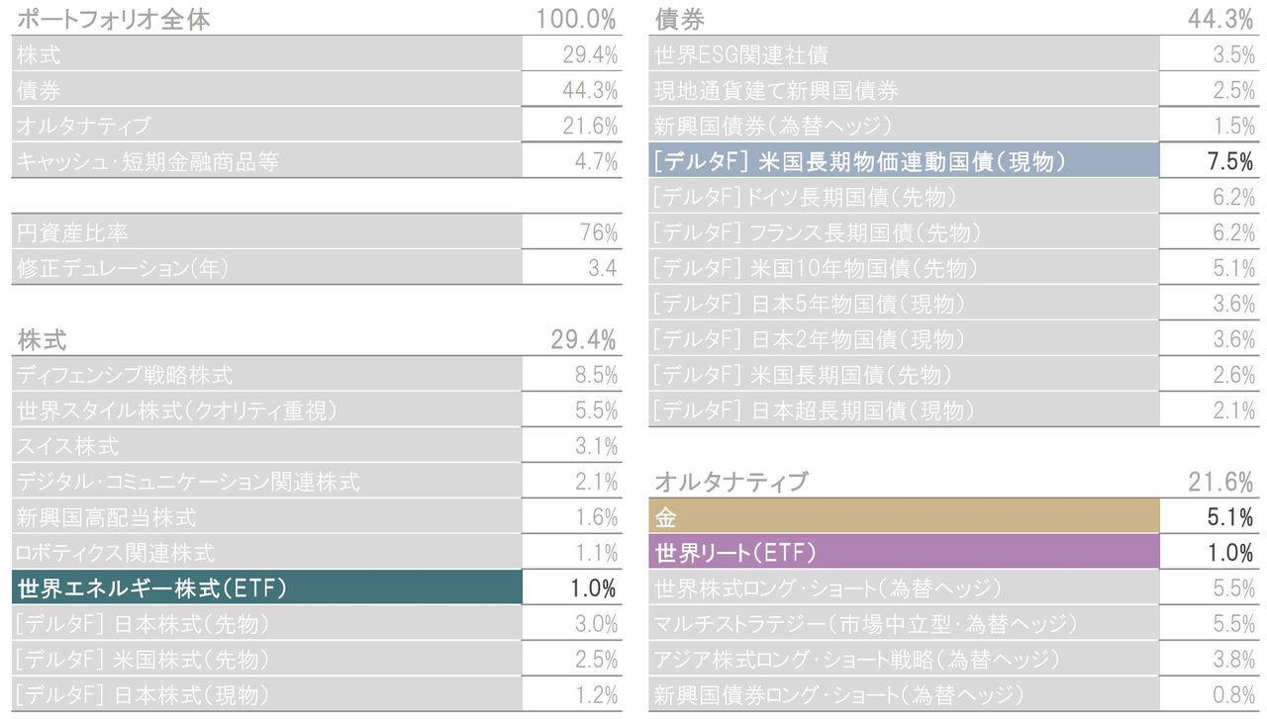Select the 日本超長期国債(現物) row
The height and width of the screenshot is (719, 1267).
[954, 409]
